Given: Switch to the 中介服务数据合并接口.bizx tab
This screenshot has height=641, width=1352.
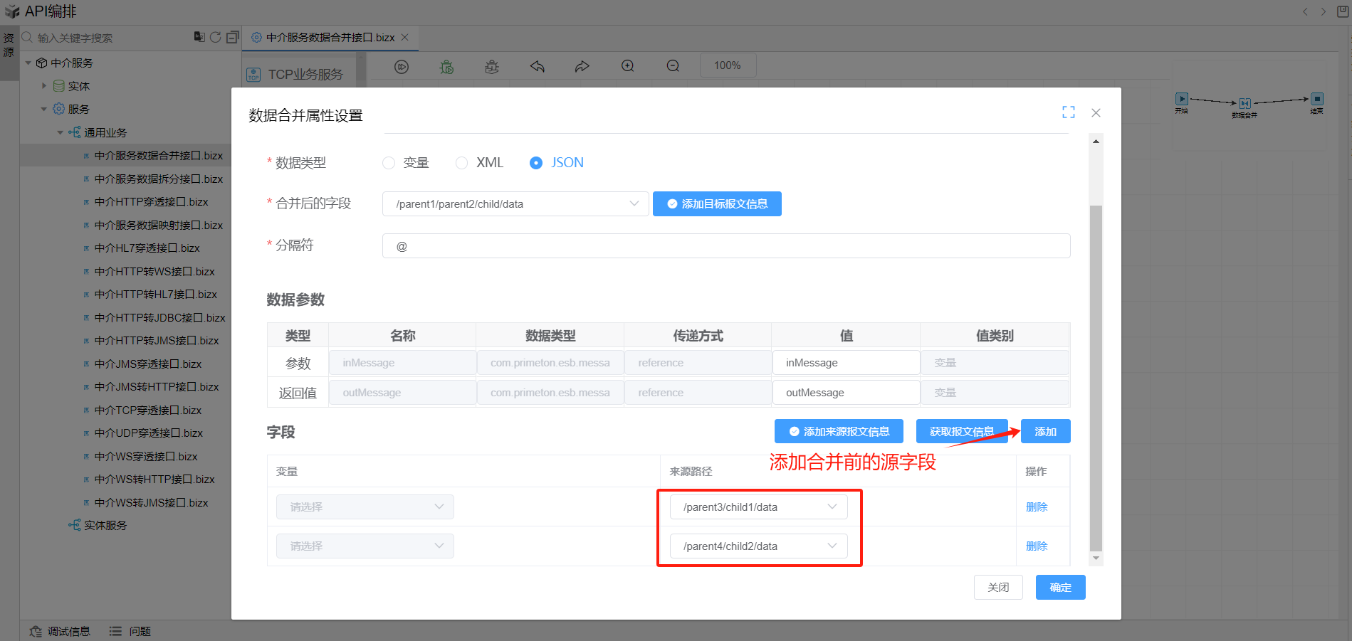Looking at the screenshot, I should 330,38.
